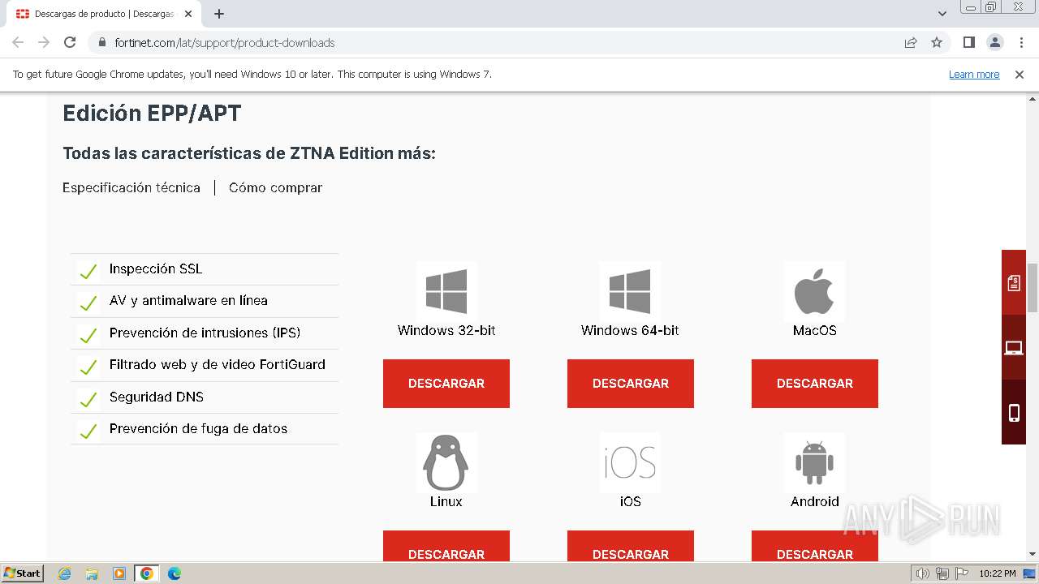1039x584 pixels.
Task: Click the Windows 64-bit logo icon
Action: point(630,291)
